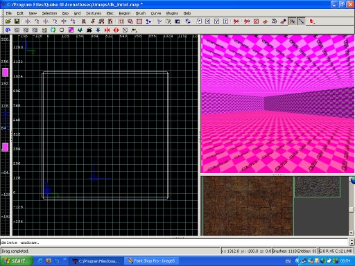Select the Hollow brush icon
The height and width of the screenshot is (266, 355).
139,21
